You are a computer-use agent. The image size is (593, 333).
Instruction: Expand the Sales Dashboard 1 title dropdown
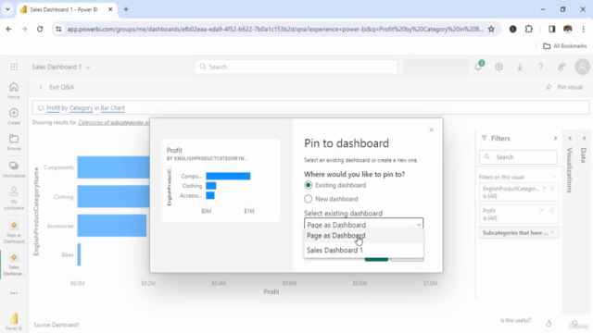point(88,68)
